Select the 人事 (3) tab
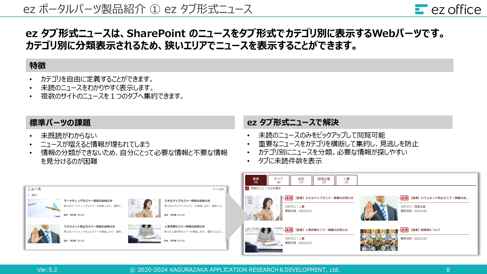Screen dimensions: 487x274 (x=346, y=180)
